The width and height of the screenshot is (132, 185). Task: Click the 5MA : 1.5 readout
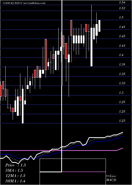click(x=14, y=170)
